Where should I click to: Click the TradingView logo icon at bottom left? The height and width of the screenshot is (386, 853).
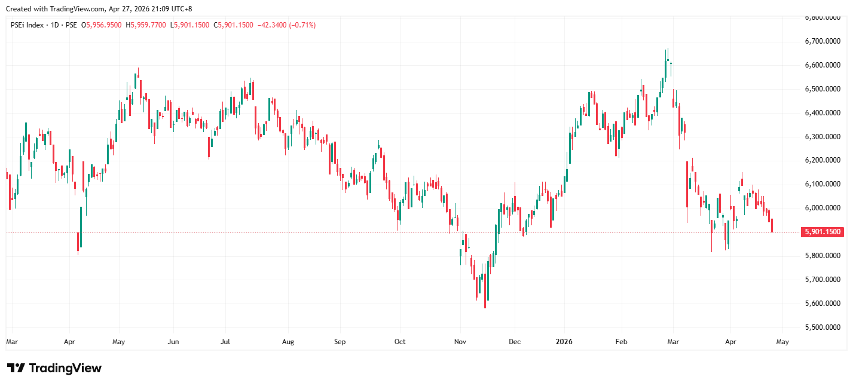click(x=16, y=368)
